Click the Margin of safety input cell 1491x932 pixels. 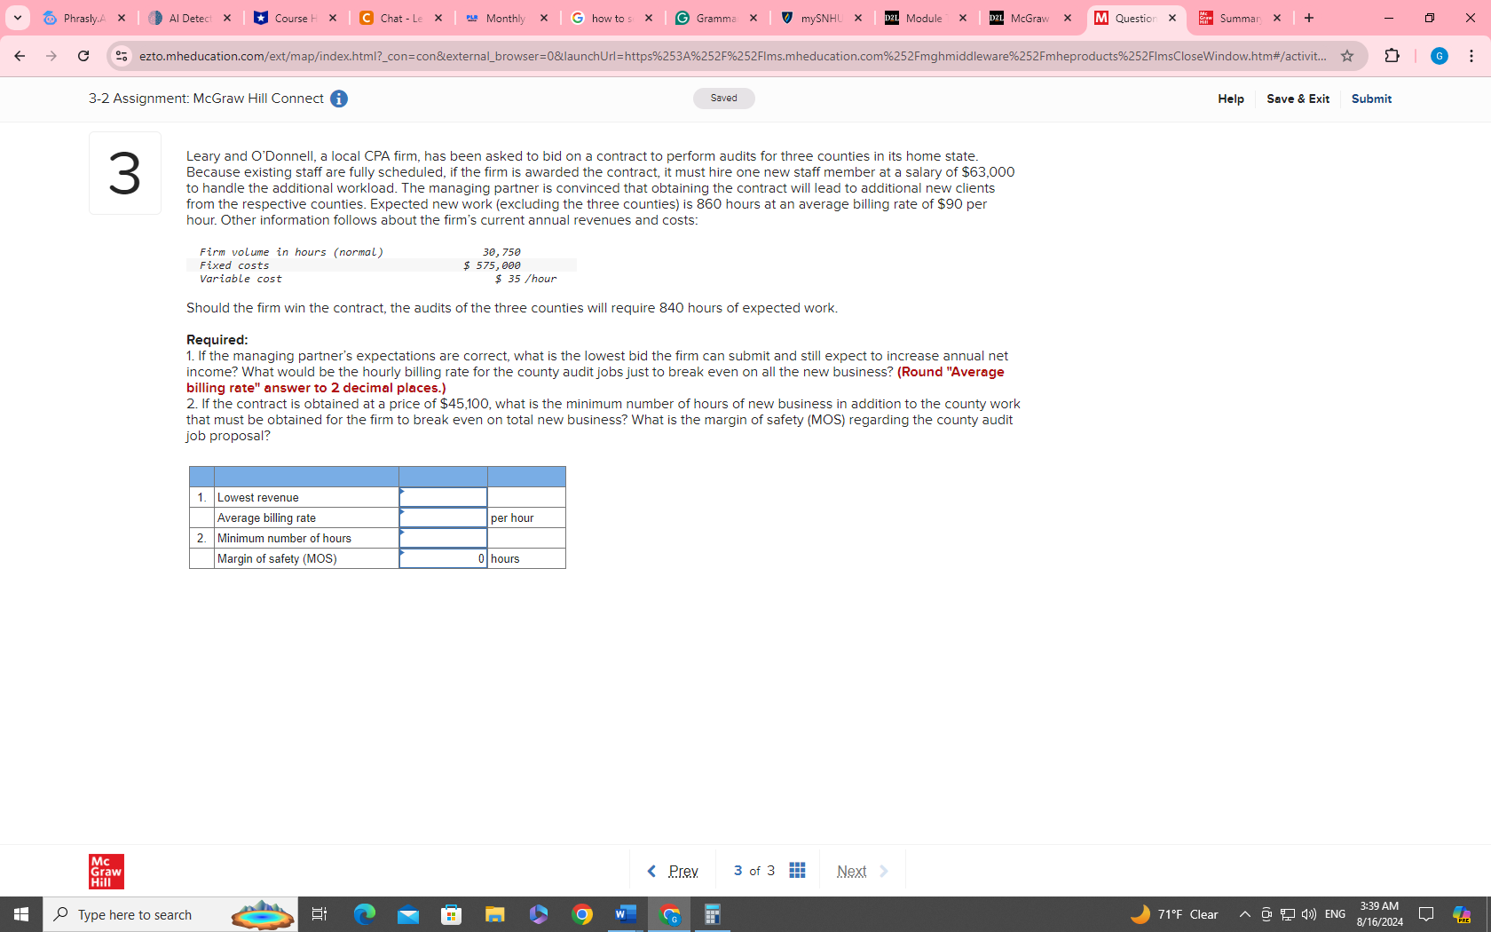point(443,558)
